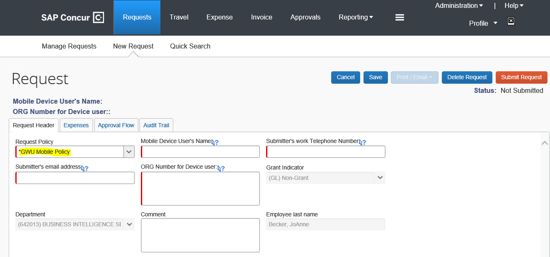Click help icon beside Submitter's email address

coord(85,168)
